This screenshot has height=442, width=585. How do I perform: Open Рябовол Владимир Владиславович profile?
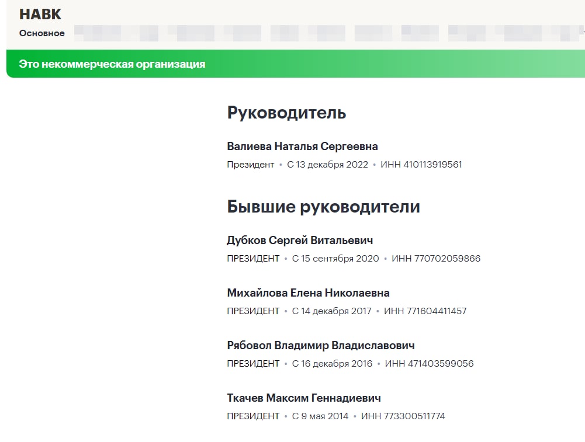pos(321,346)
